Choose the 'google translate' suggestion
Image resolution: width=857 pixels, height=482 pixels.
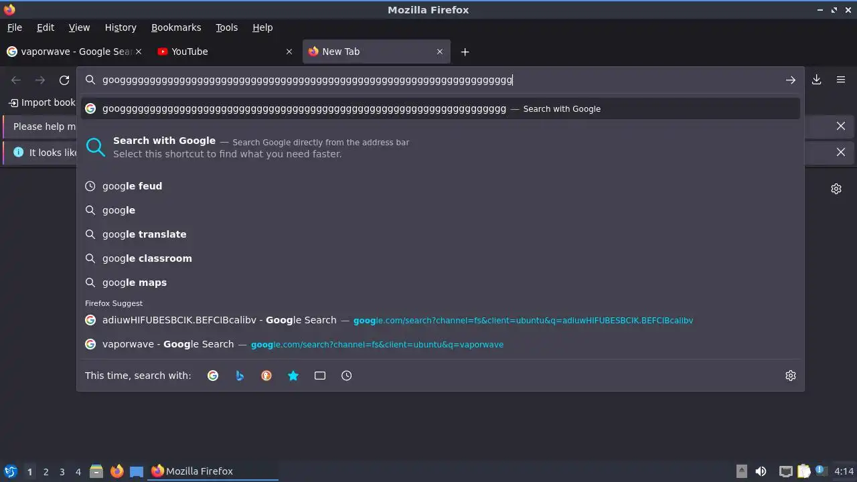pos(441,234)
